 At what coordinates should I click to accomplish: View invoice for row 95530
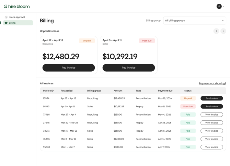click(x=212, y=147)
